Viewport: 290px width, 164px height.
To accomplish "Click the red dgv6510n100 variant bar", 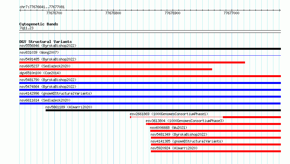I will [150, 76].
